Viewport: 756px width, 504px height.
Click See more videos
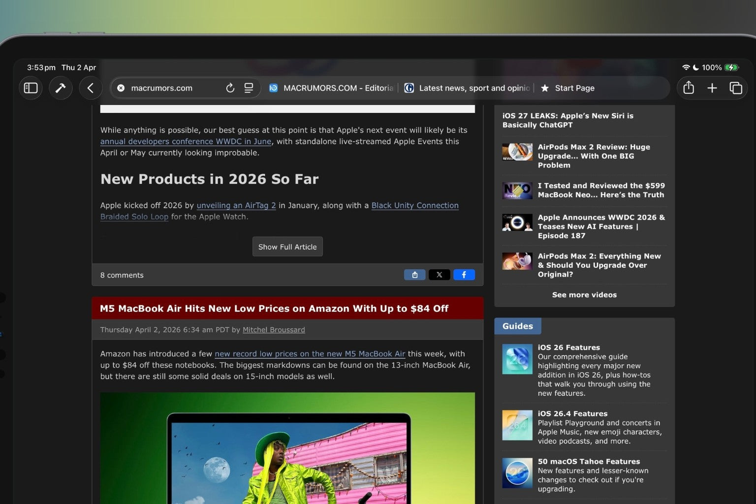tap(584, 295)
